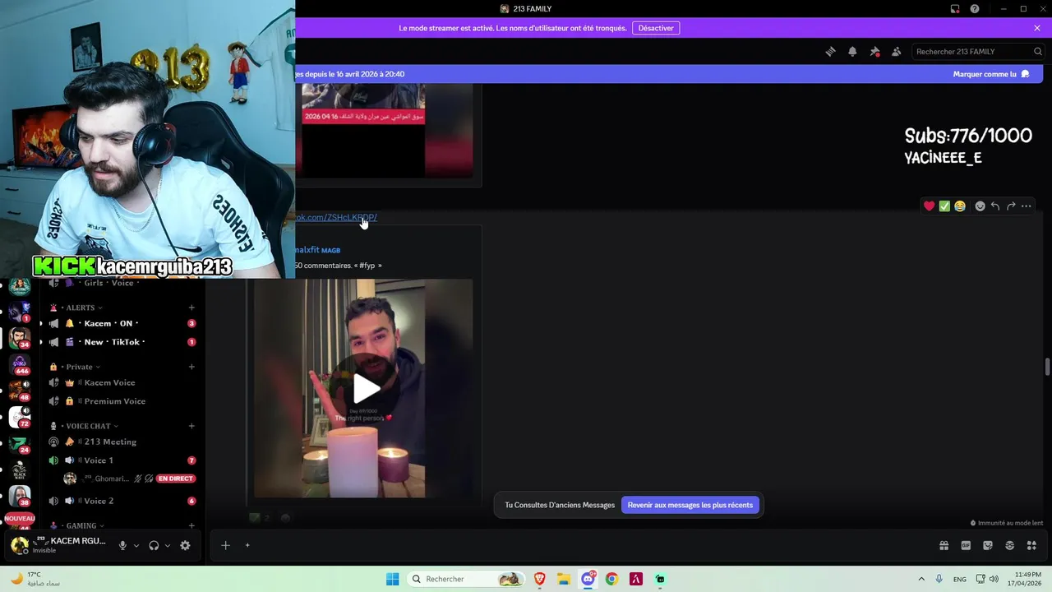Open the emoji picker in chat bar

1009,545
